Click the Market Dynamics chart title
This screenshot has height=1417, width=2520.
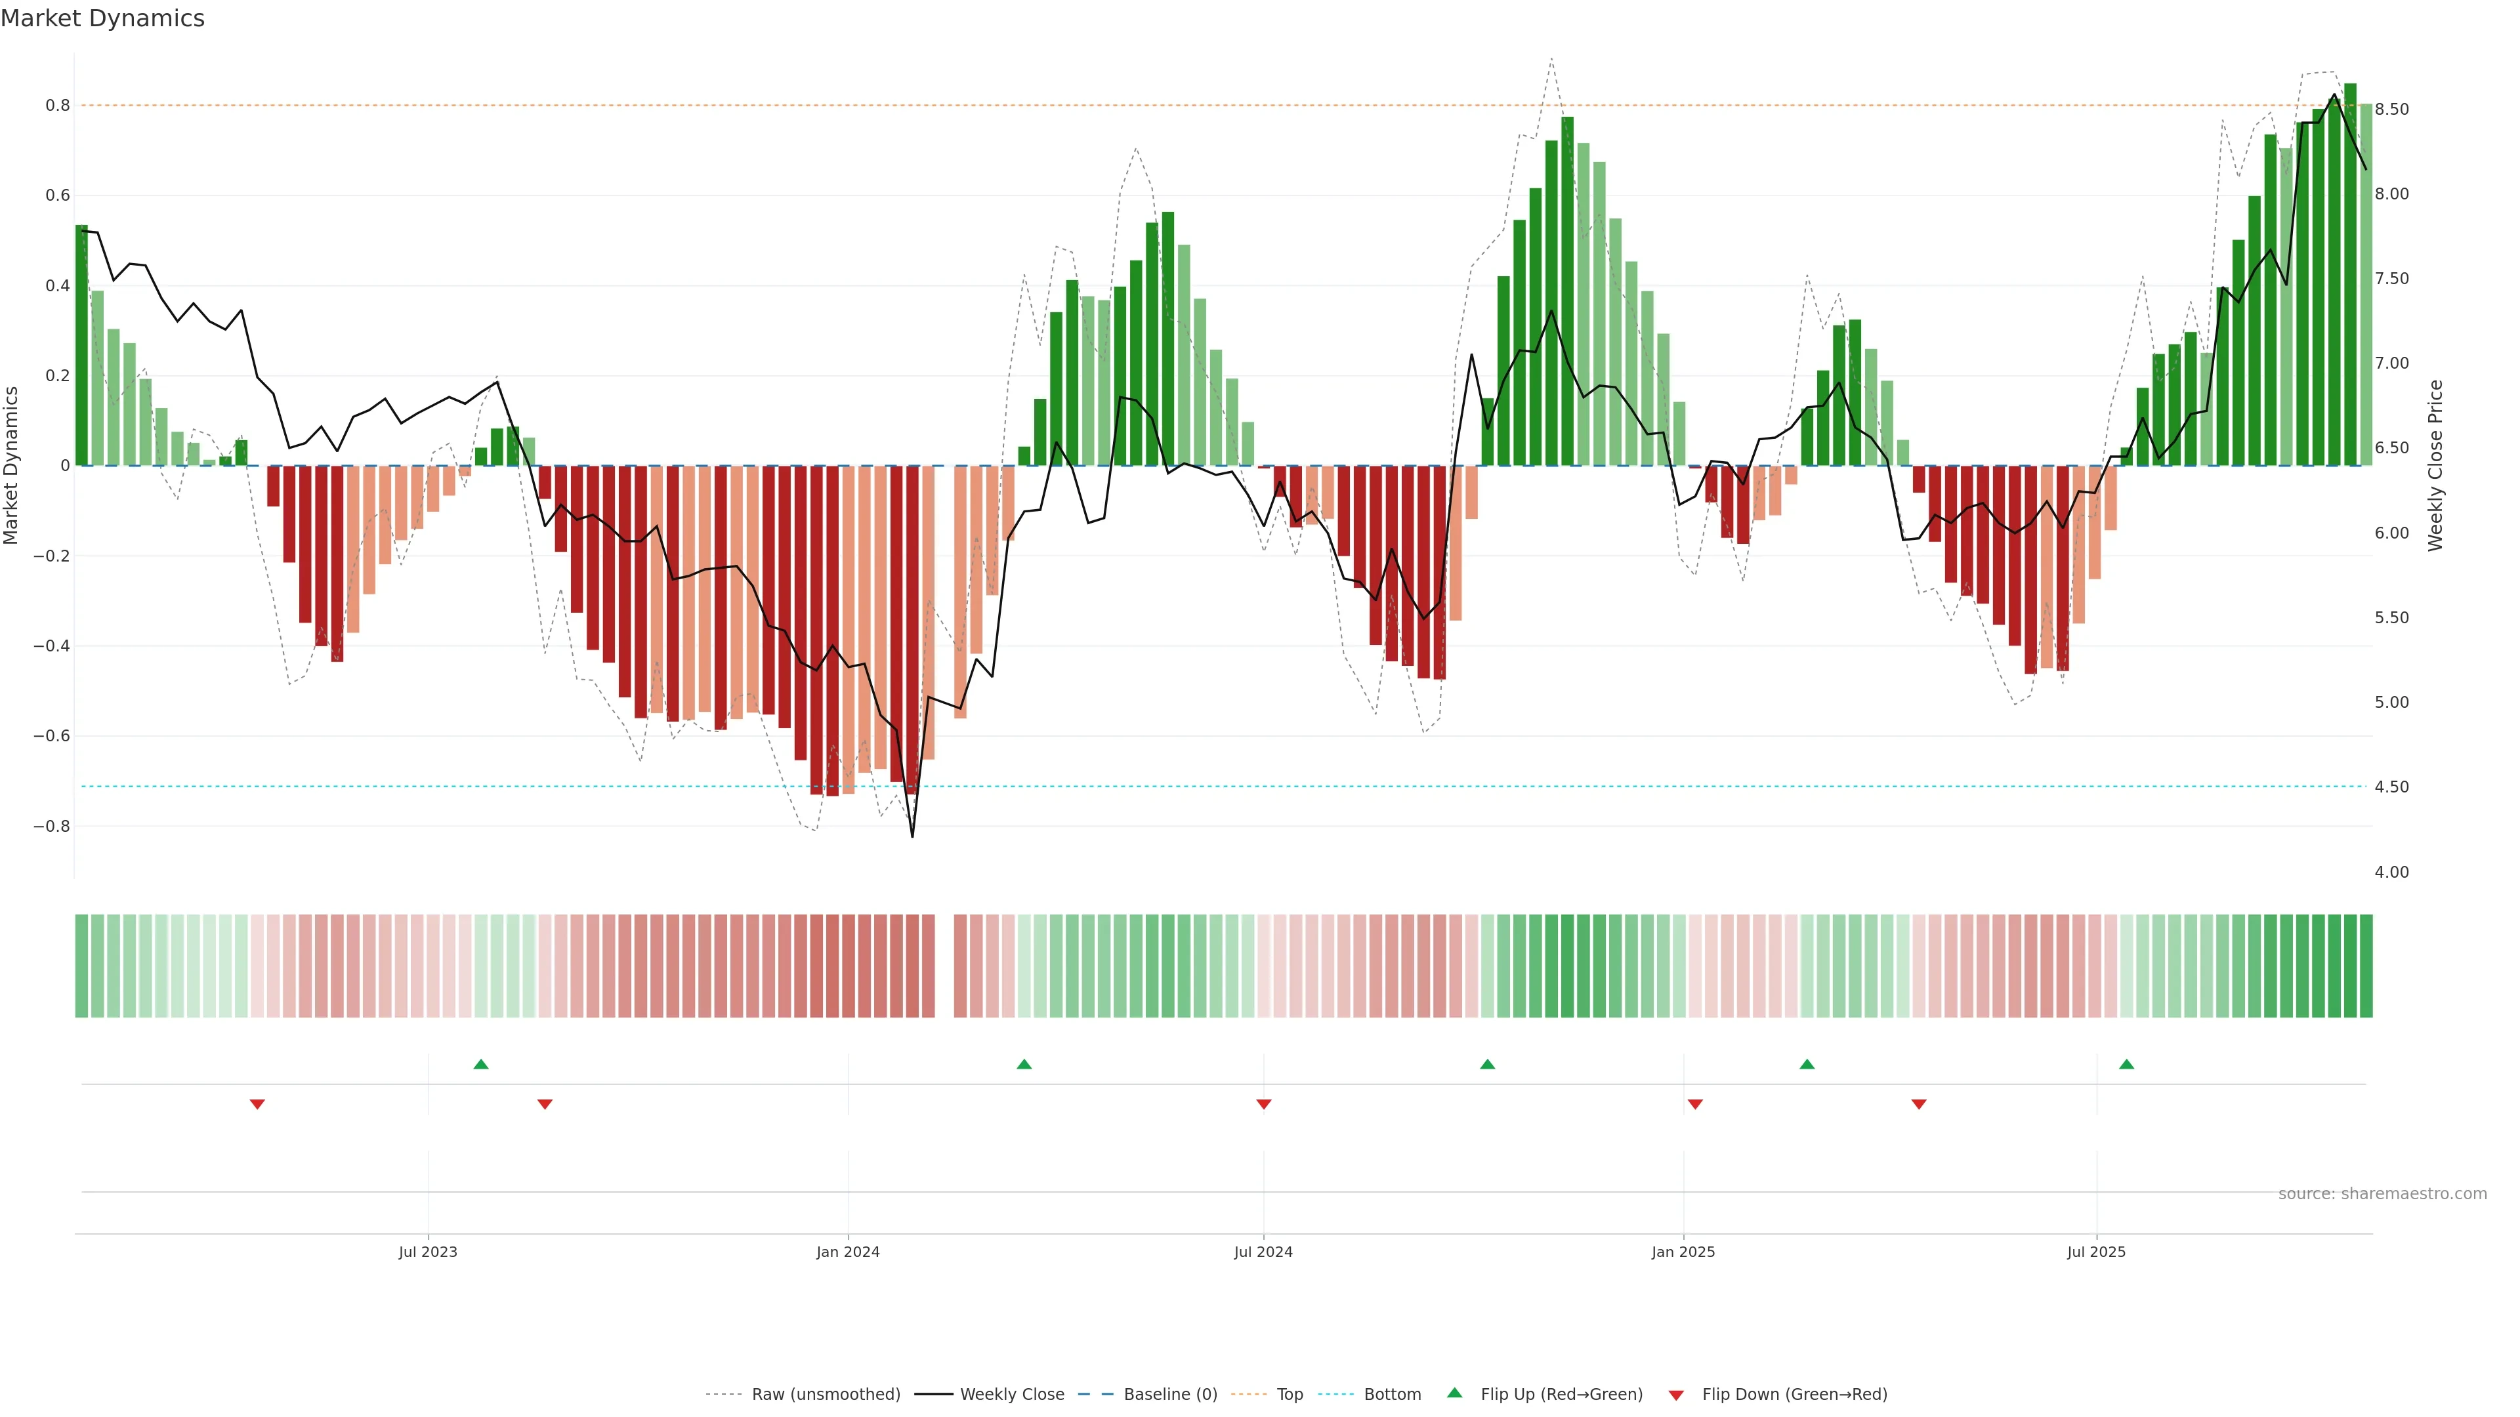point(103,18)
